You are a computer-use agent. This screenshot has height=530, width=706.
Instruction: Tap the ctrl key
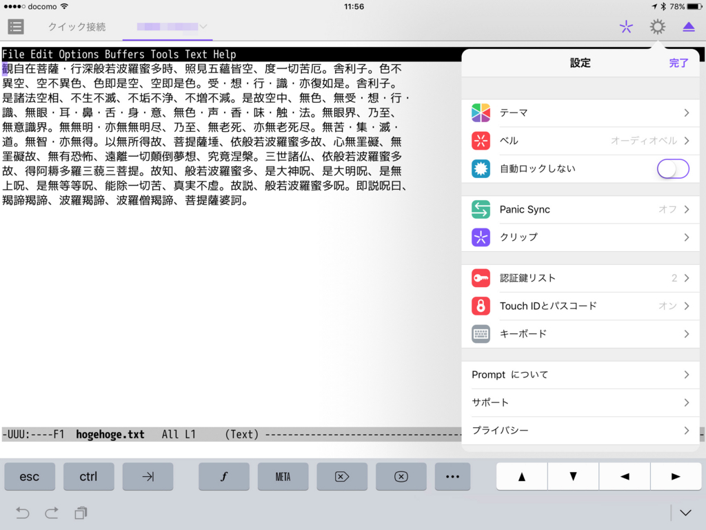pyautogui.click(x=89, y=476)
